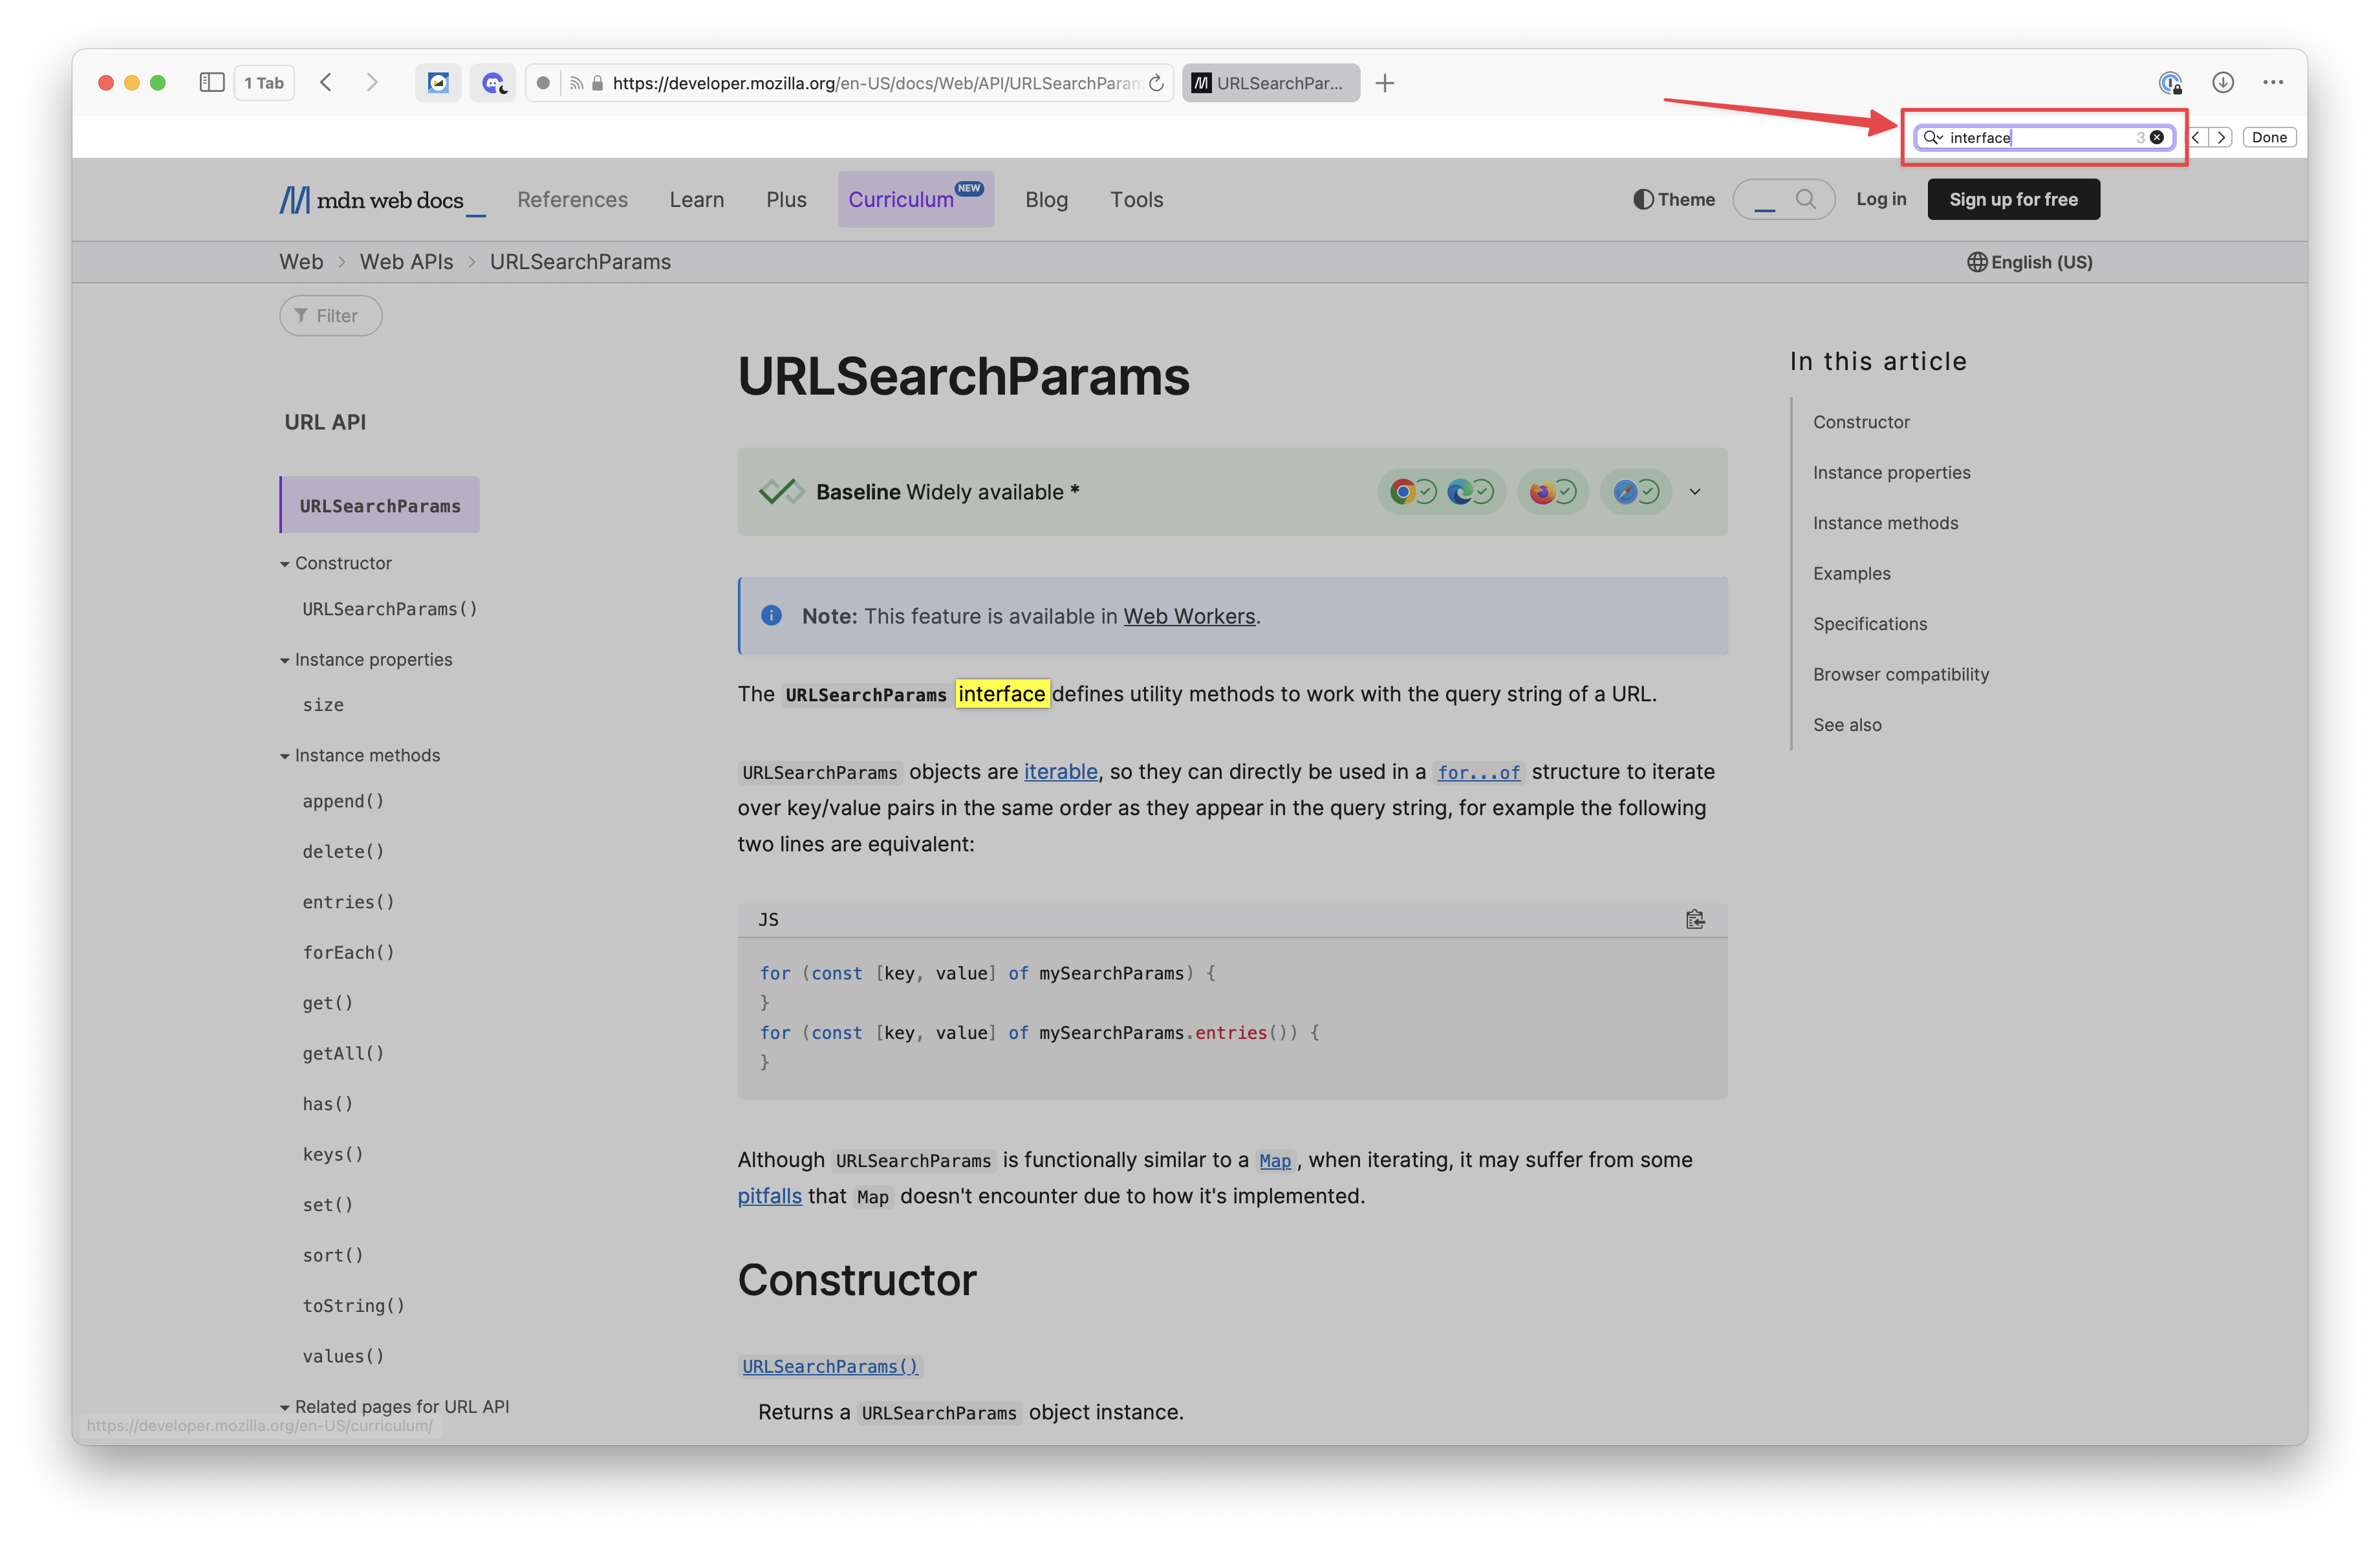Open the downloads icon in toolbar

pos(2222,83)
